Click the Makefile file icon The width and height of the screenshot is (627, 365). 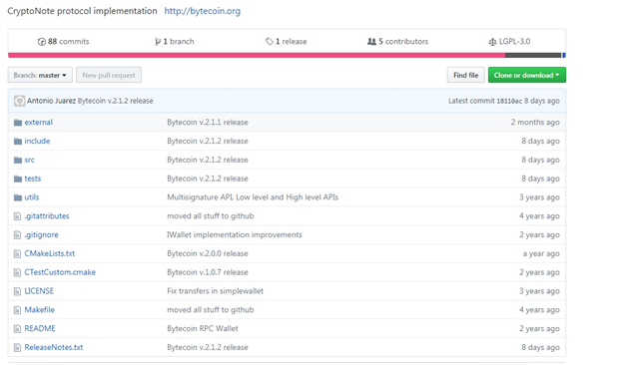click(x=17, y=310)
